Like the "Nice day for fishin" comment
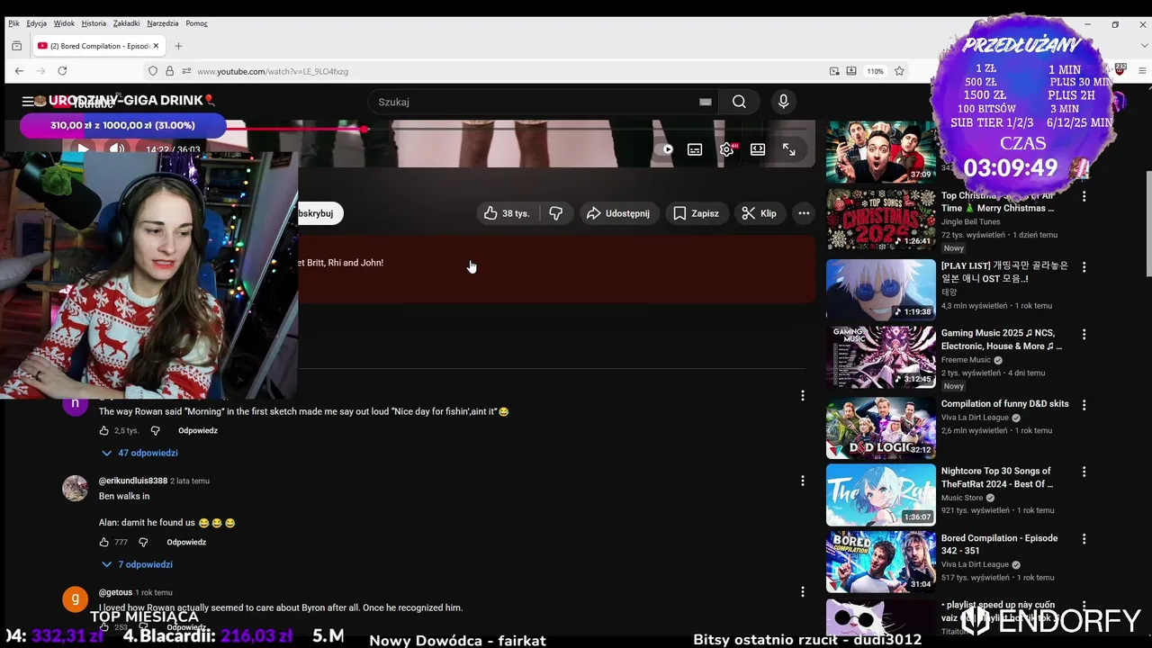1152x648 pixels. [x=104, y=430]
